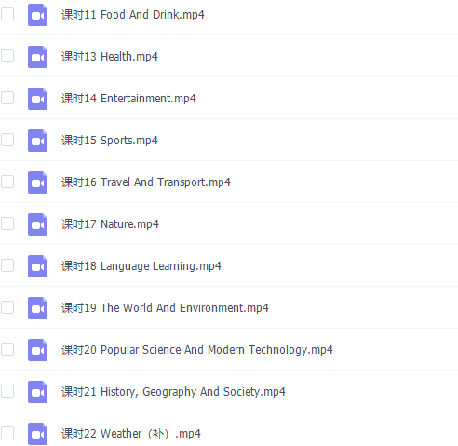The height and width of the screenshot is (446, 458).
Task: Tick the checkbox next to 课时14 Entertainment
Action: pyautogui.click(x=7, y=98)
